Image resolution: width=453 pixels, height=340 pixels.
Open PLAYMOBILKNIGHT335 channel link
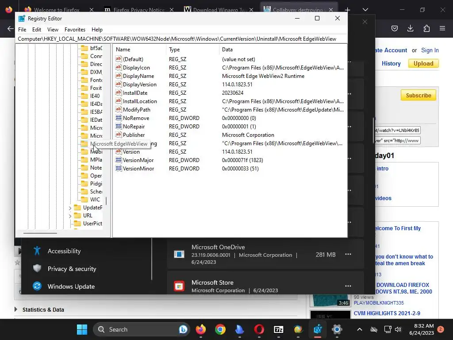[379, 303]
